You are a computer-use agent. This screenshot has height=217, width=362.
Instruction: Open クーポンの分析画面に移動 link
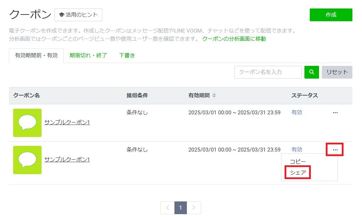coord(234,39)
